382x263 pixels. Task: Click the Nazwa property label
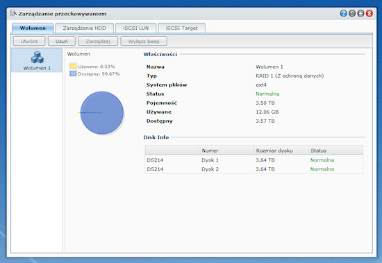tap(155, 67)
